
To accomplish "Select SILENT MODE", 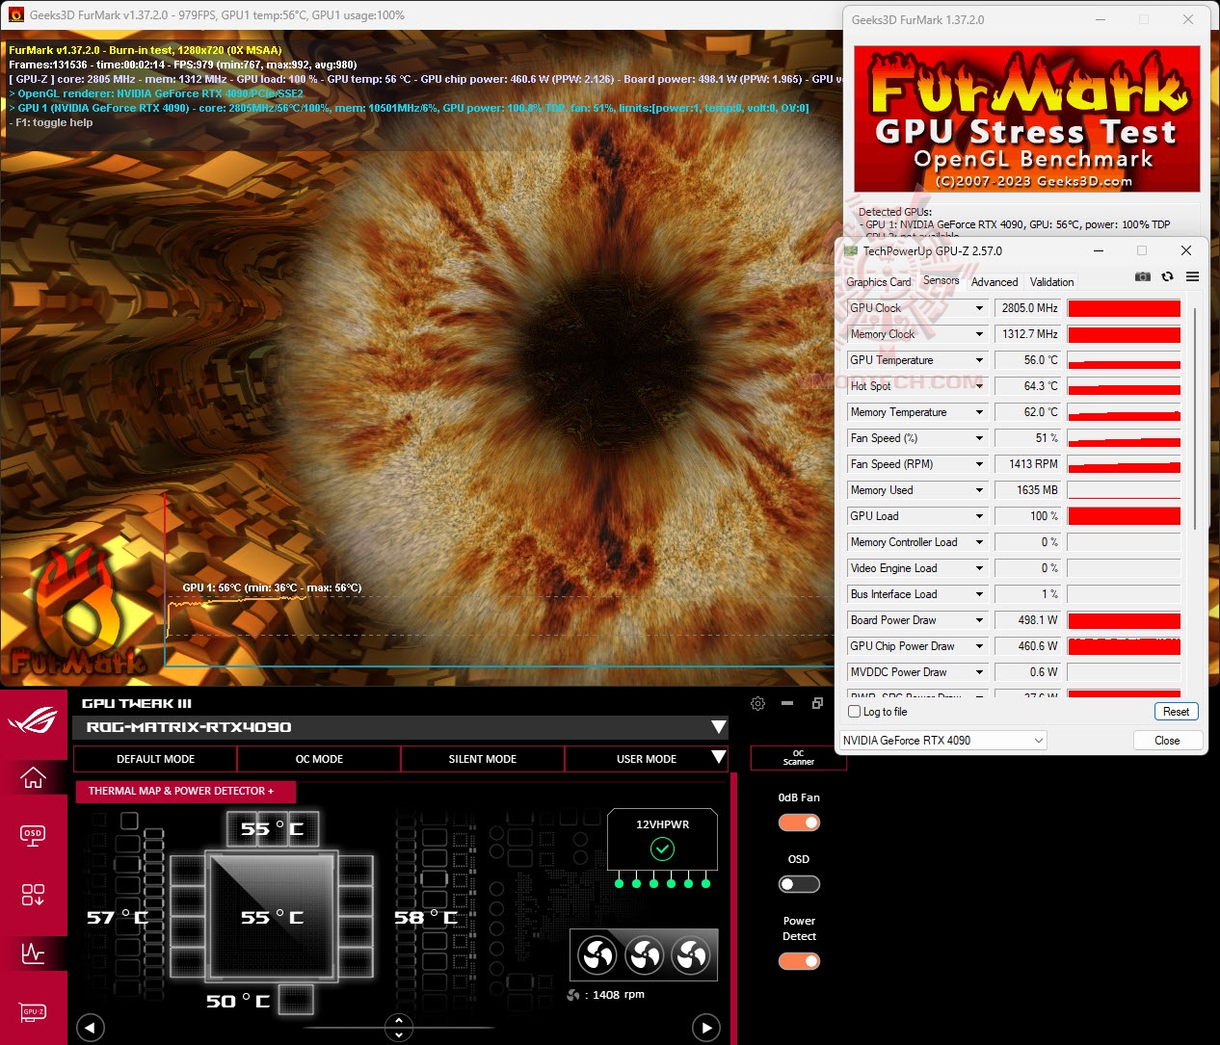I will [483, 759].
